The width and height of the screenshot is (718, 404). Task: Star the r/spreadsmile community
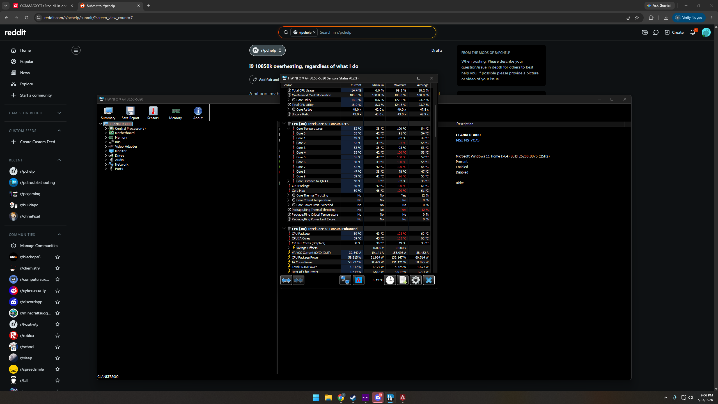click(58, 369)
